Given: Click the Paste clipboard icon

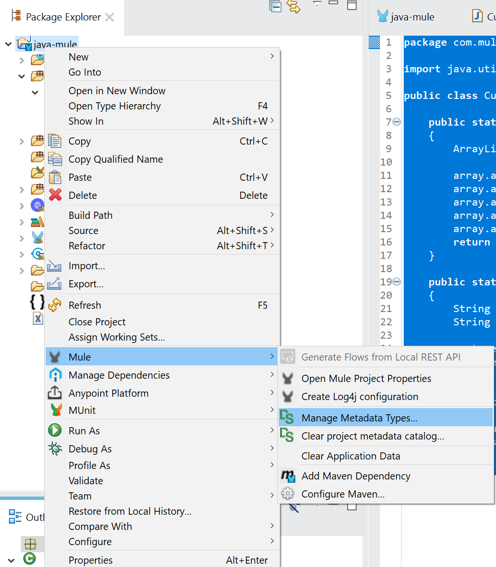Looking at the screenshot, I should click(55, 177).
